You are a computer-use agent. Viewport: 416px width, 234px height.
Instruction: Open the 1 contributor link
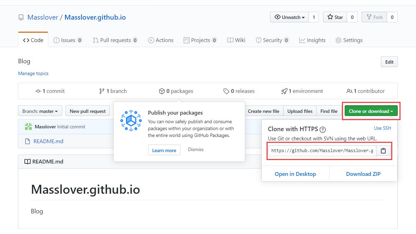365,91
